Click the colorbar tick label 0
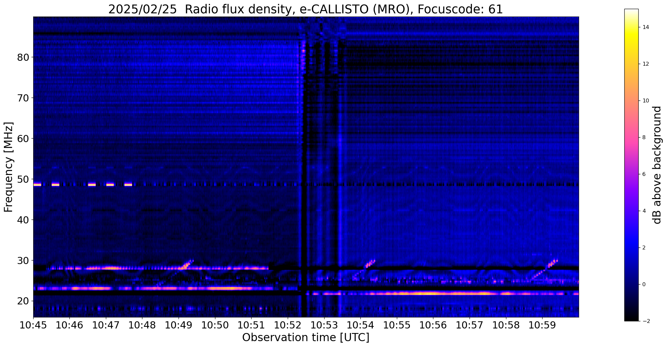 pyautogui.click(x=644, y=285)
